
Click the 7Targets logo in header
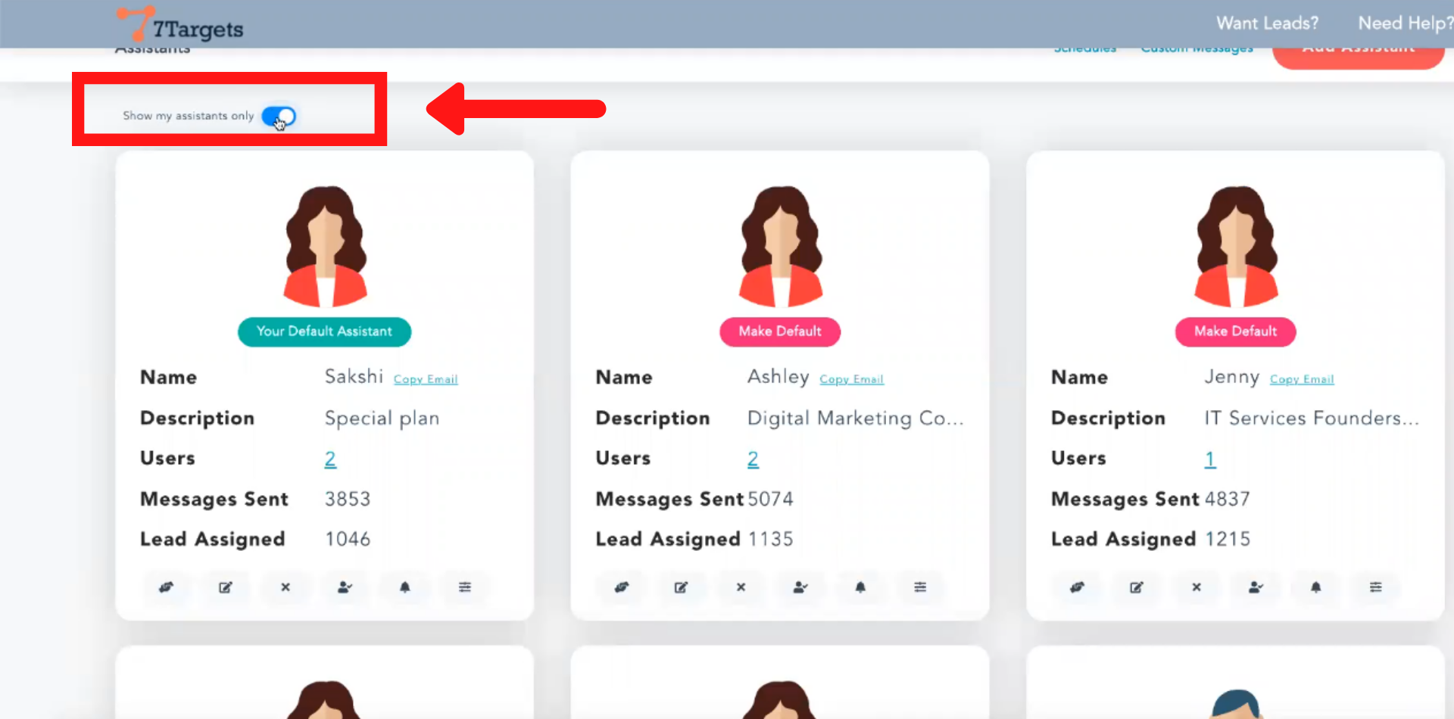(182, 26)
